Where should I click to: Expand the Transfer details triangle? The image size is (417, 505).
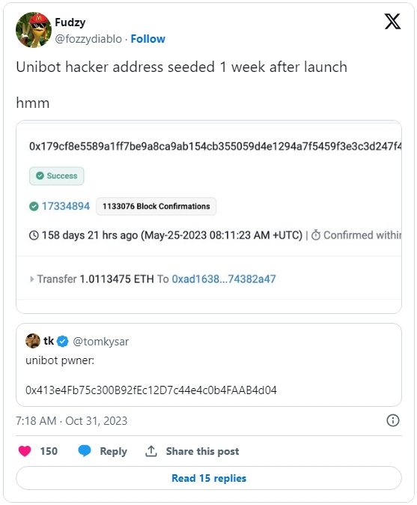click(x=31, y=279)
